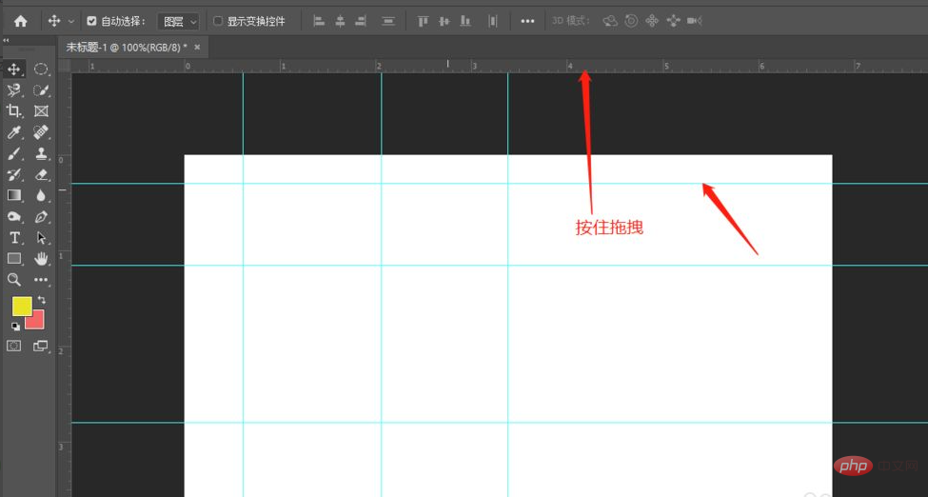Click the distribute horizontally icon
The image size is (928, 497).
(x=492, y=21)
